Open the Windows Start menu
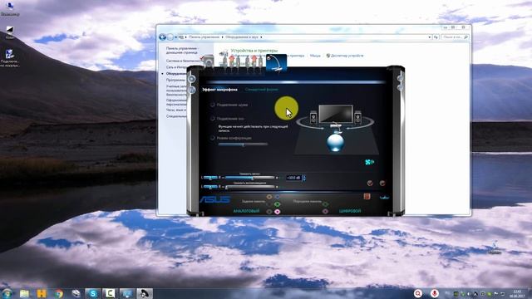 [x=7, y=293]
